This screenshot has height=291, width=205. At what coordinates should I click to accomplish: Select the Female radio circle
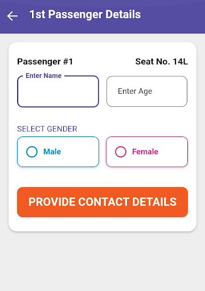(121, 152)
